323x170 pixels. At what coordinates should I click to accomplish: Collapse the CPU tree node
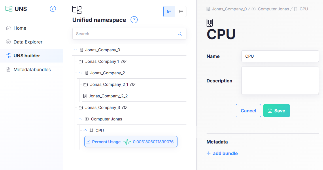[85, 131]
